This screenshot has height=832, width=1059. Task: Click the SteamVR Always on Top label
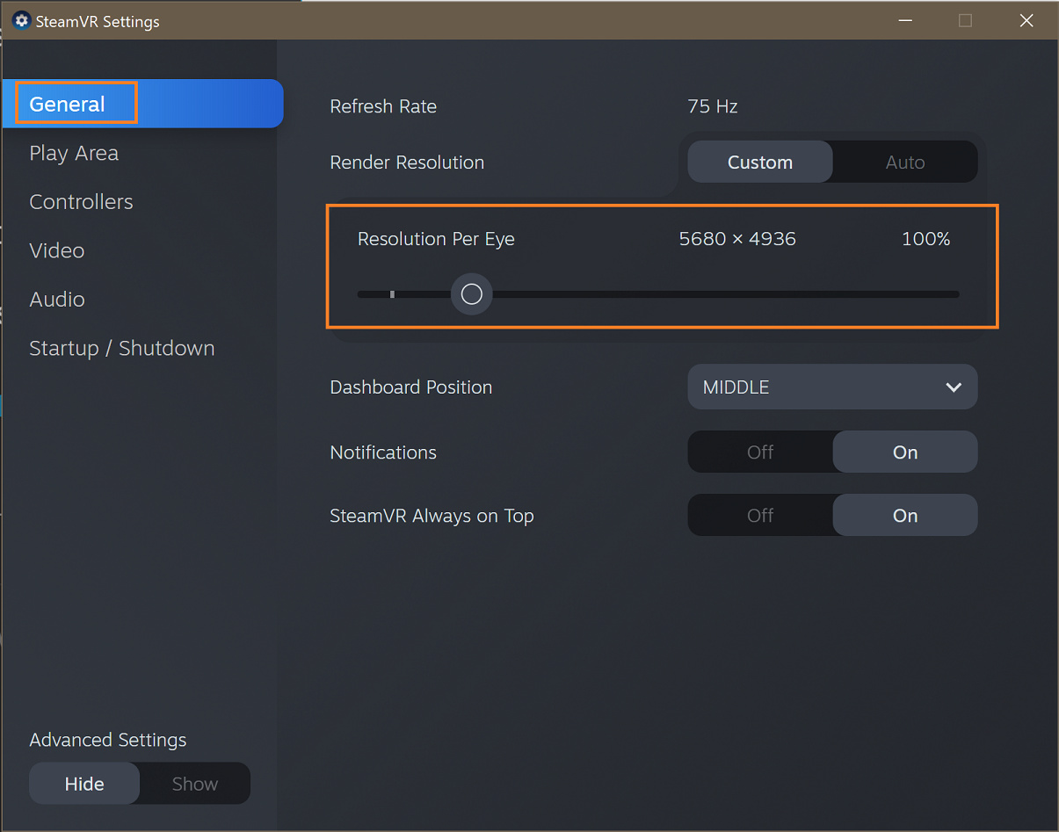[432, 516]
